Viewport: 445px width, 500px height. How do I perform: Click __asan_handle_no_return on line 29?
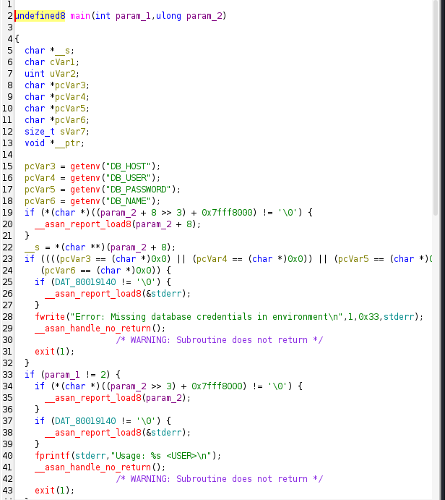click(90, 328)
